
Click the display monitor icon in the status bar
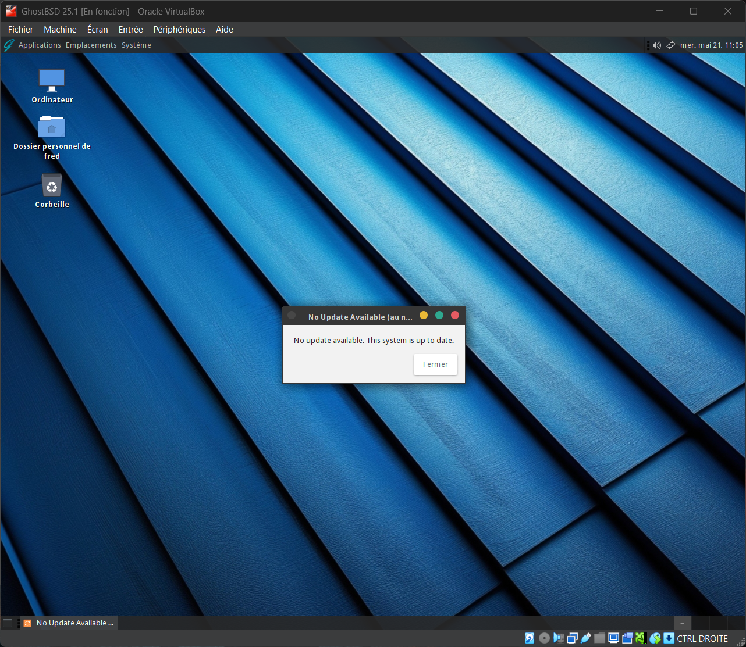click(x=613, y=638)
